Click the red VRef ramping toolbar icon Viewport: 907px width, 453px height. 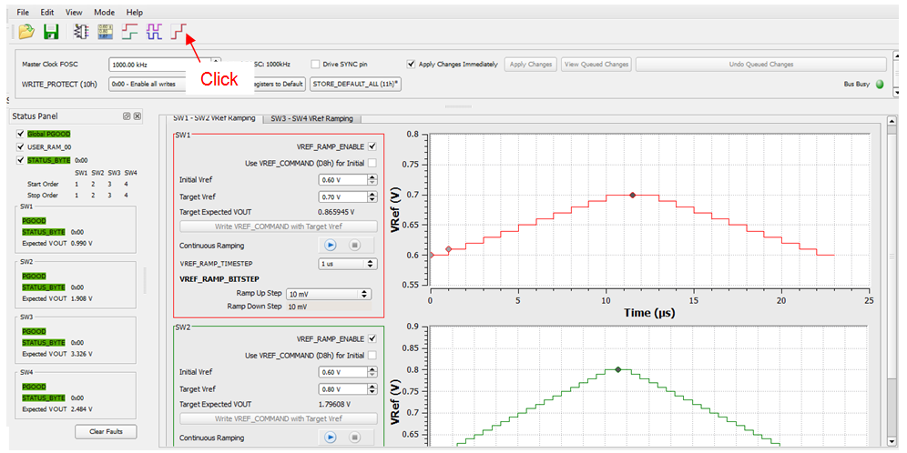point(181,31)
